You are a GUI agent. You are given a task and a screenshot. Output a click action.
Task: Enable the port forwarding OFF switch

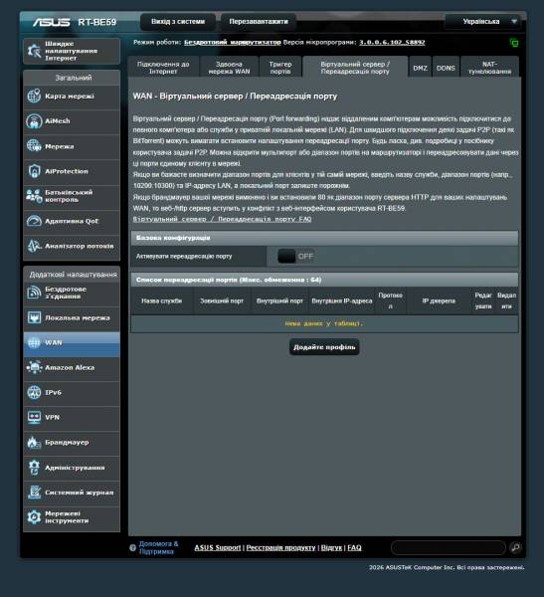pyautogui.click(x=295, y=257)
